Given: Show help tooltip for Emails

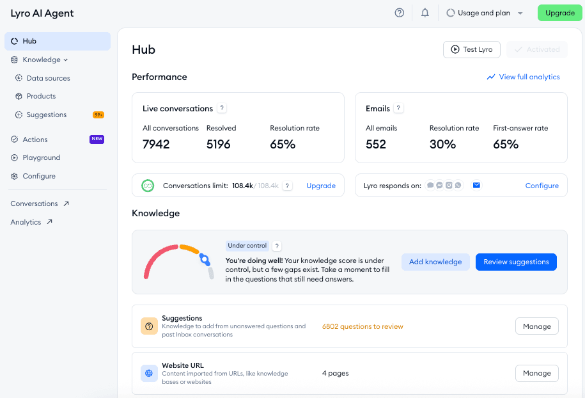Looking at the screenshot, I should pyautogui.click(x=398, y=108).
